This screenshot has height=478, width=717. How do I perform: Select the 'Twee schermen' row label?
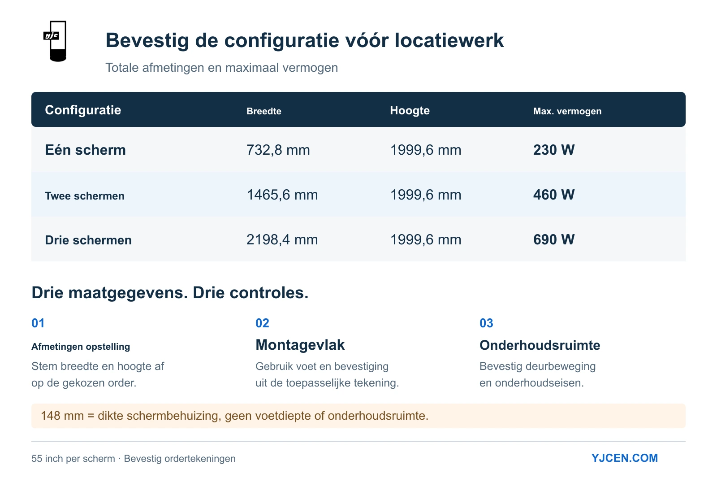(x=85, y=196)
